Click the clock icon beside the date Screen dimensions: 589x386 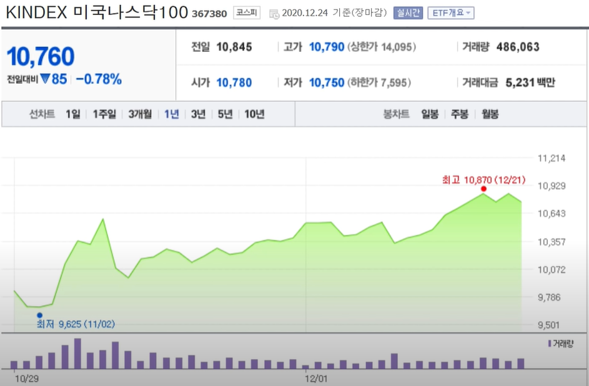pyautogui.click(x=274, y=14)
